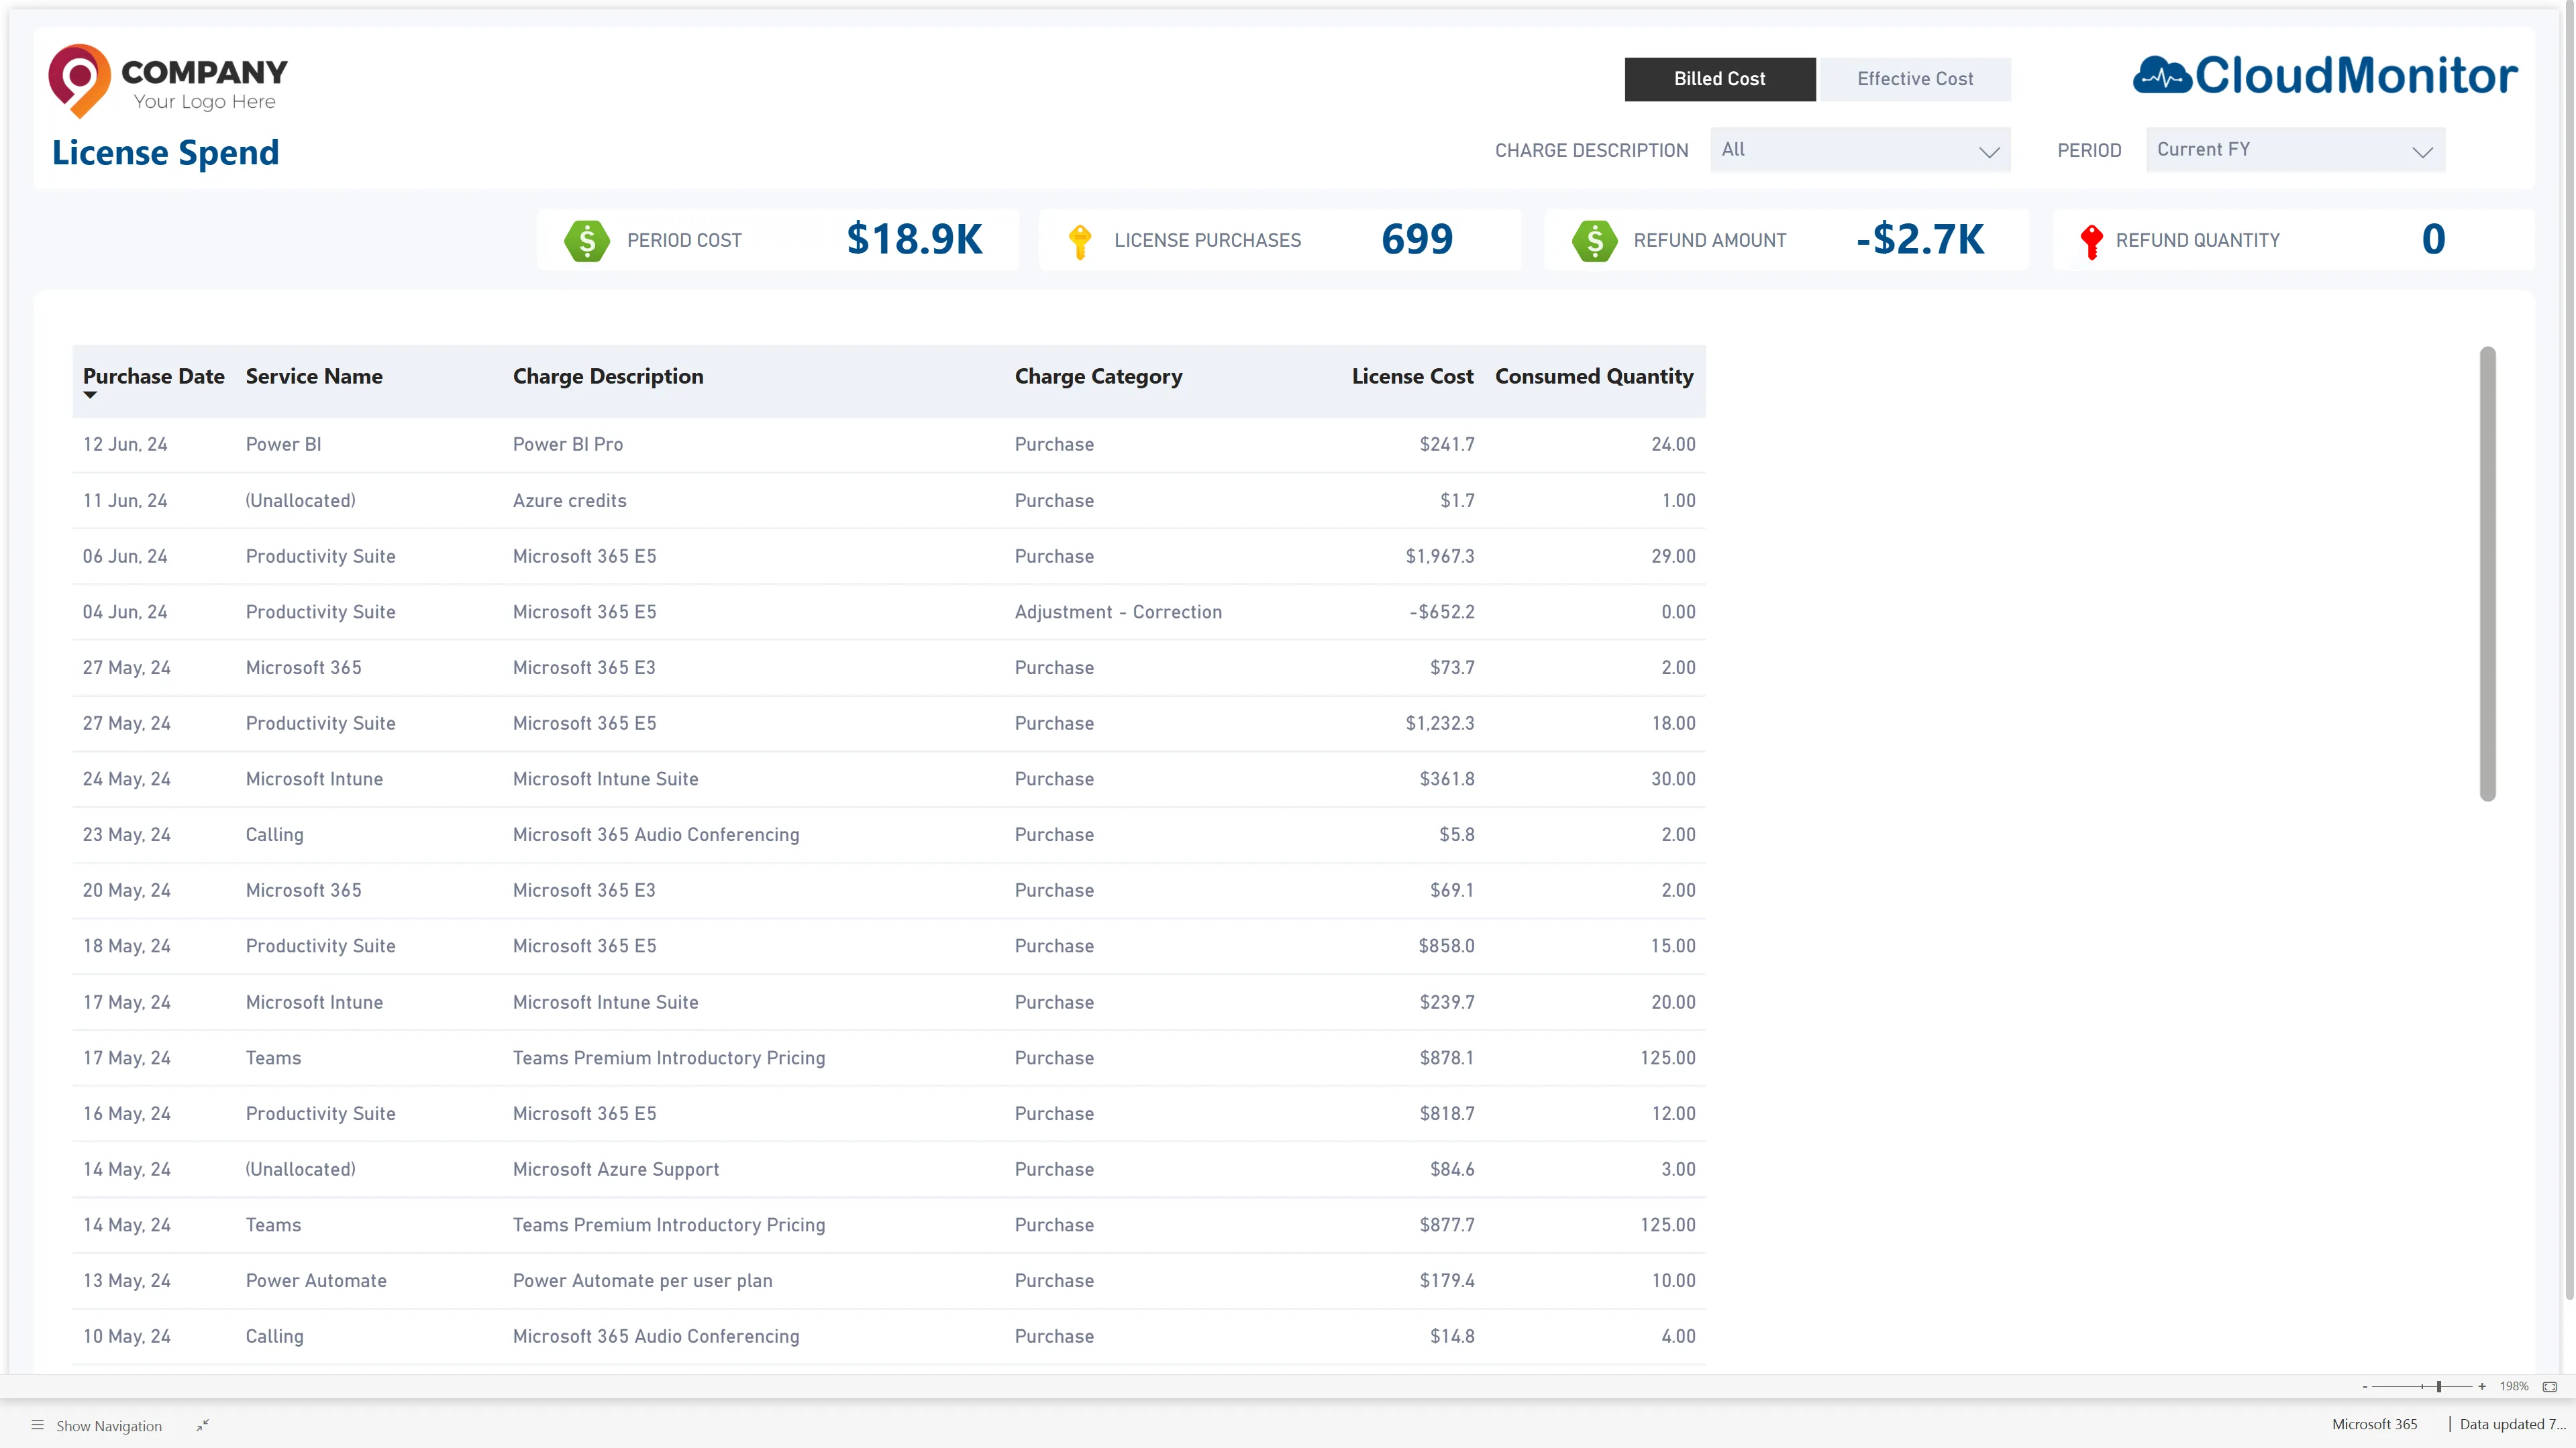Click the Period Cost $18.9K card

click(x=778, y=240)
